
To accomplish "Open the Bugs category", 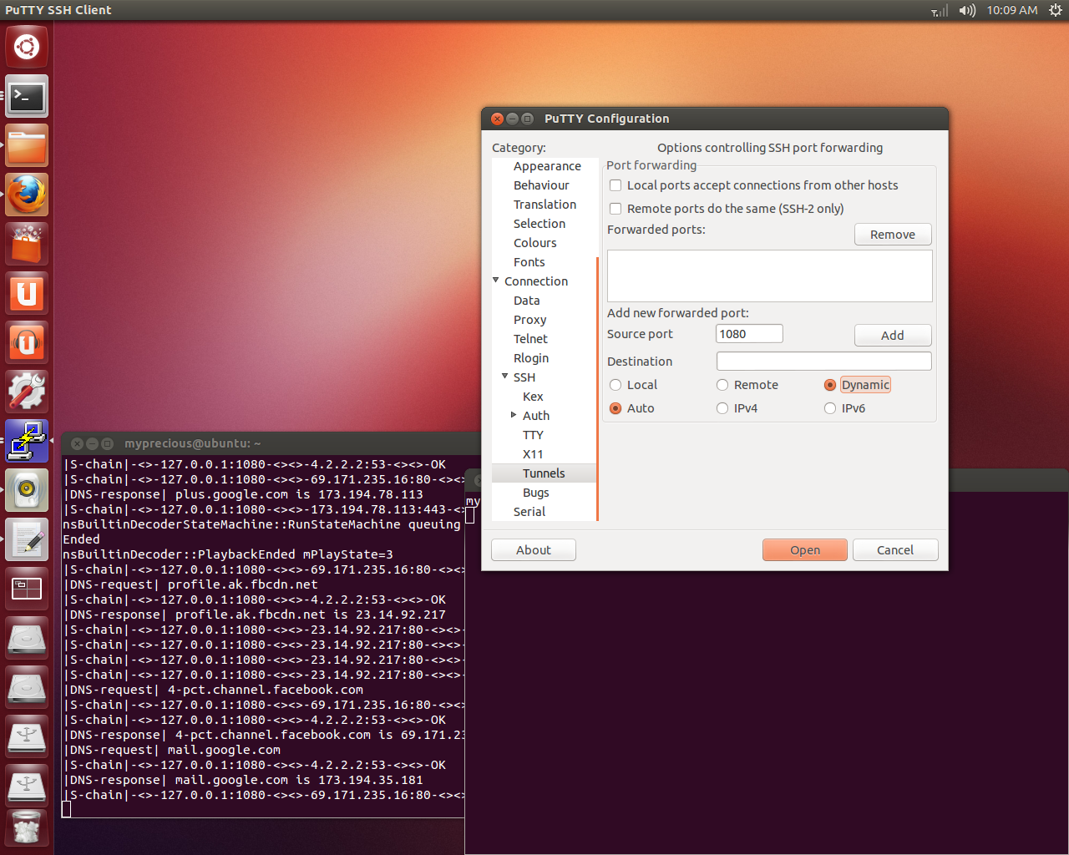I will pos(536,493).
